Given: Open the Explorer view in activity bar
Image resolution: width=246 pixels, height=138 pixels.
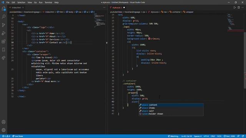Looking at the screenshot, I should 3,8.
